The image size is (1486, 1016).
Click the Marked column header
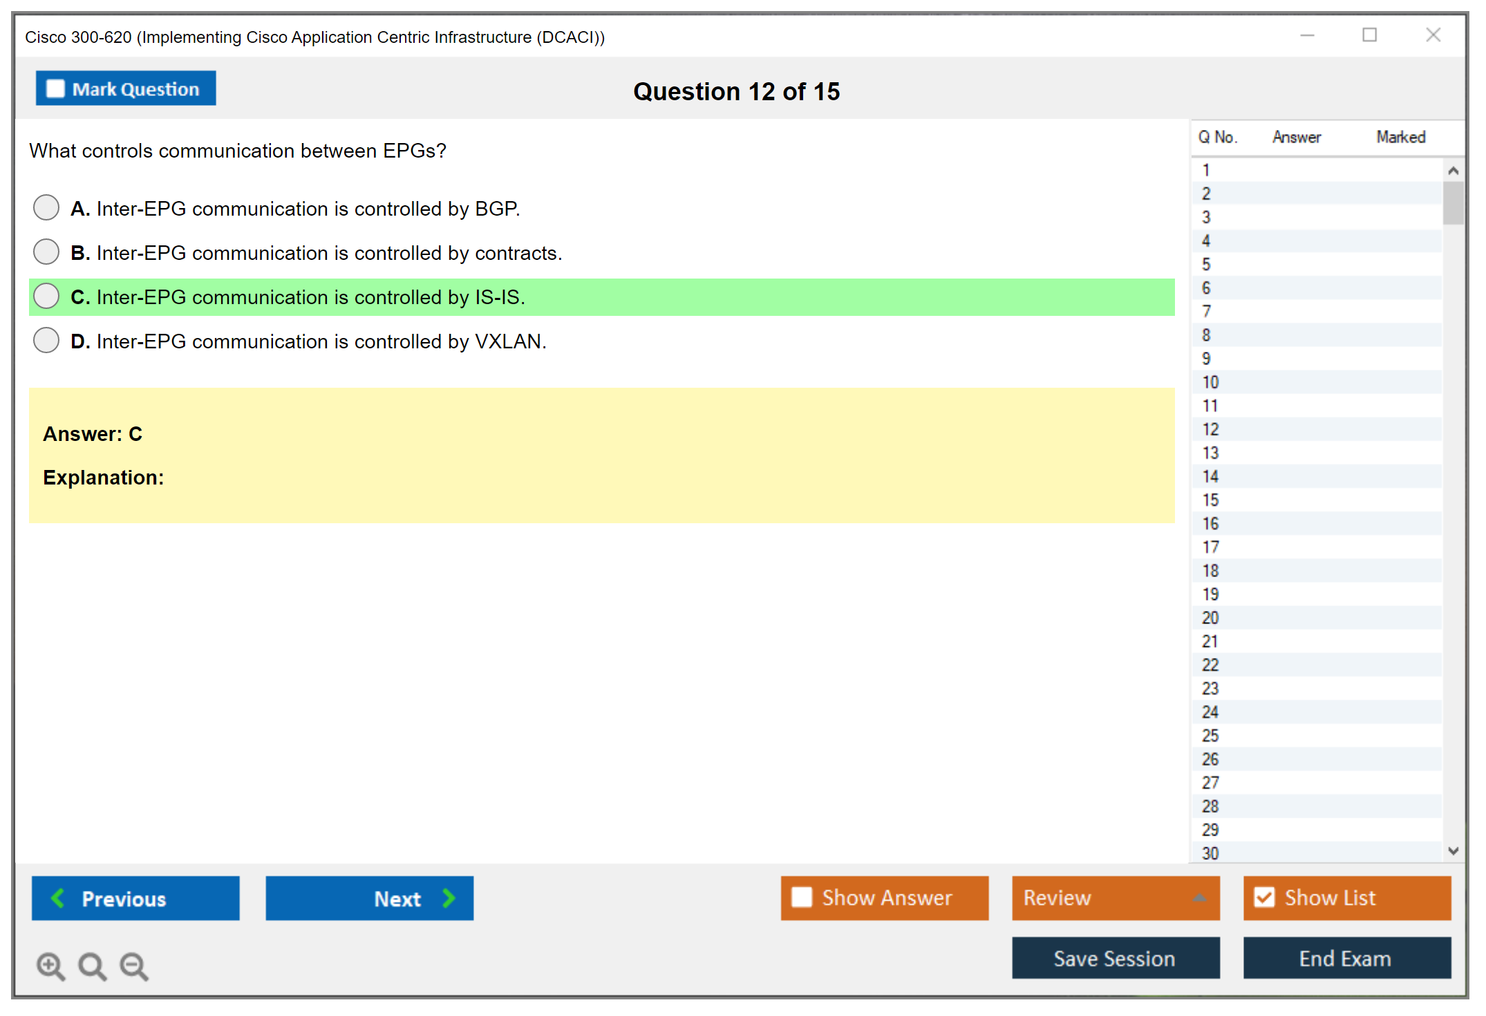1400,137
